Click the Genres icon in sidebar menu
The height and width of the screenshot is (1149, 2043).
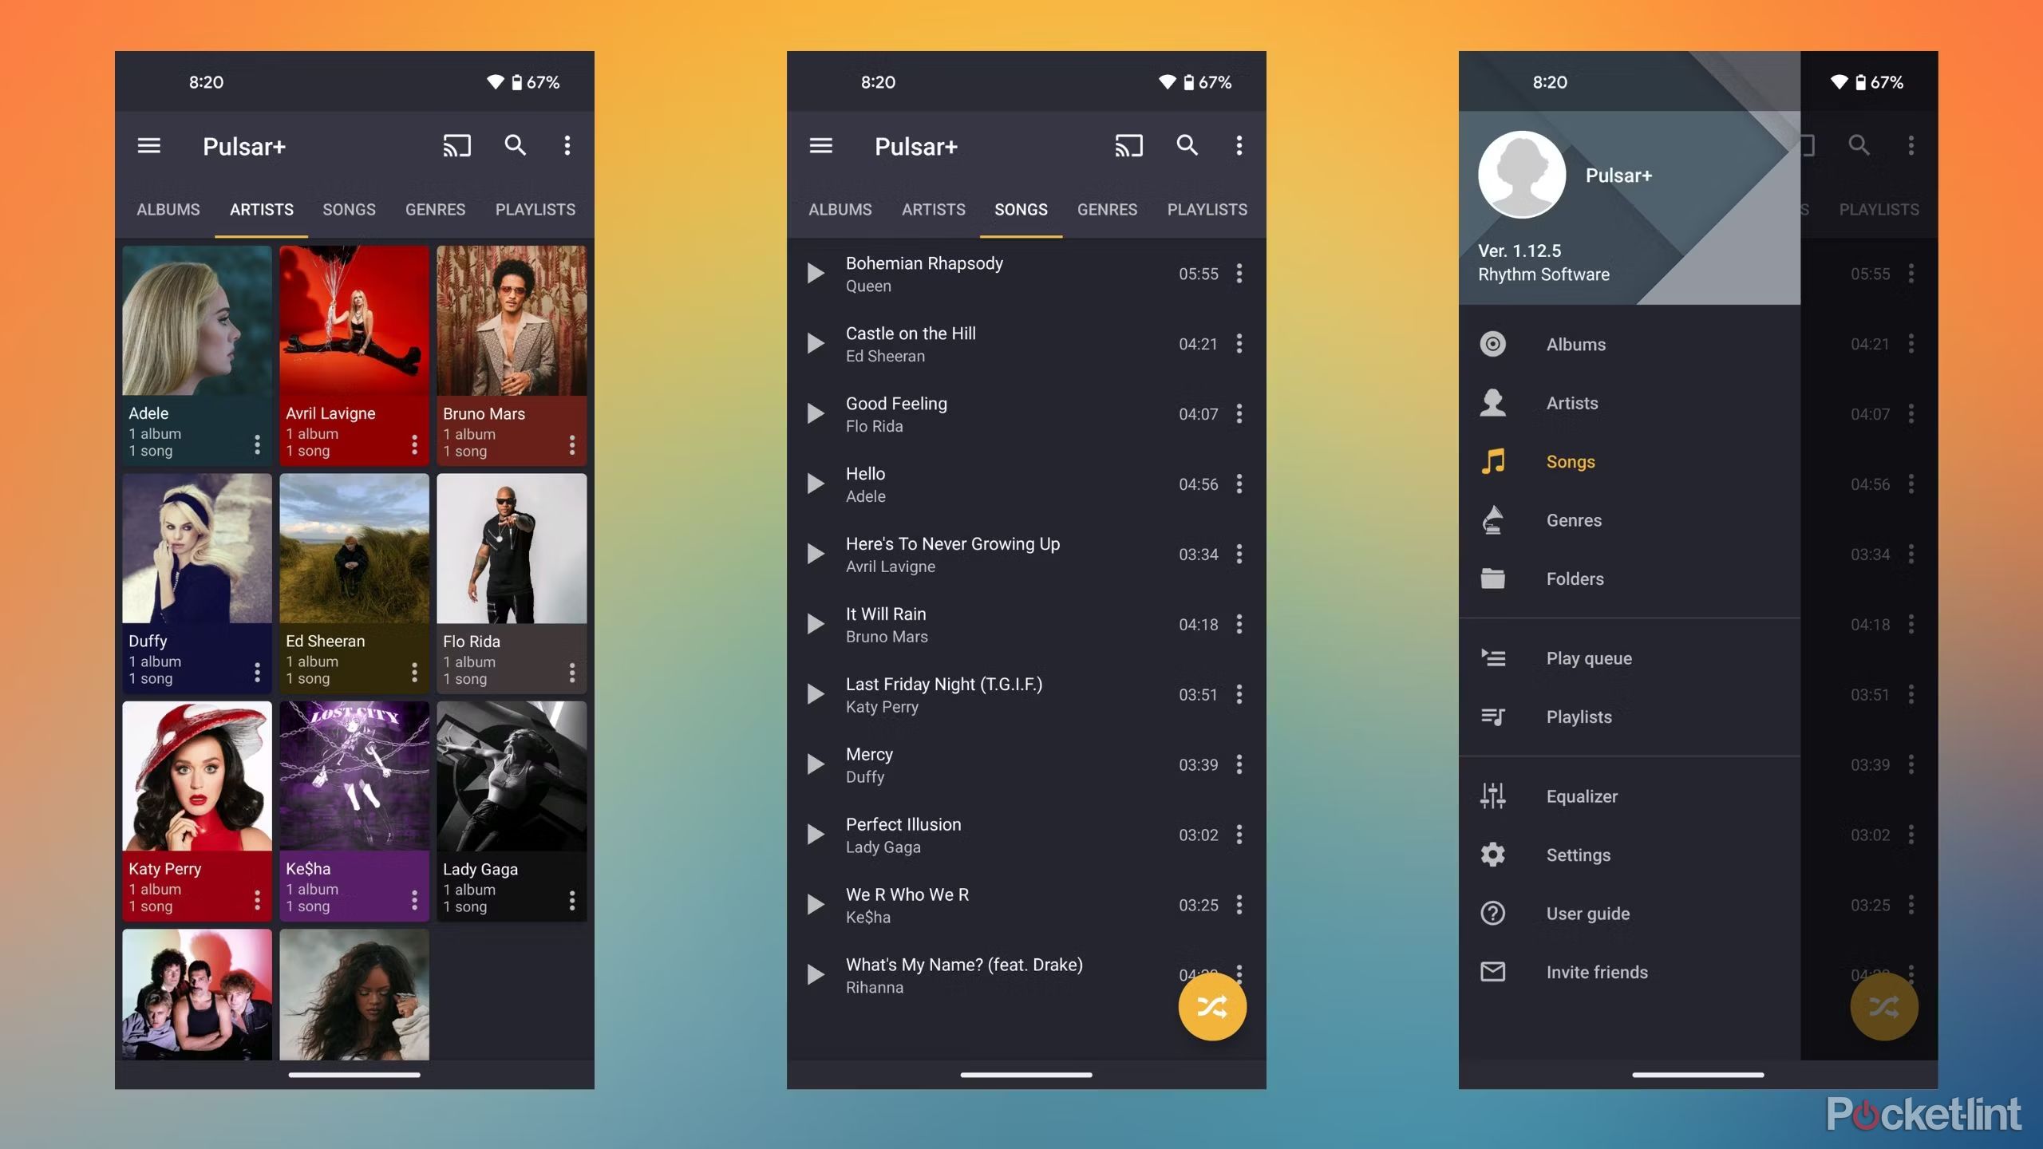click(1492, 519)
